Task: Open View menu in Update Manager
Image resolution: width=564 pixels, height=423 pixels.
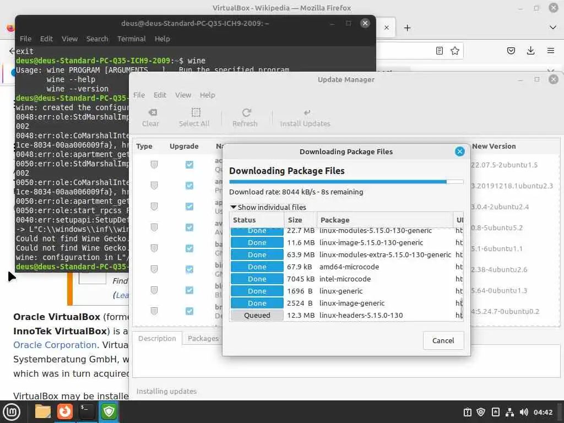Action: pyautogui.click(x=183, y=95)
